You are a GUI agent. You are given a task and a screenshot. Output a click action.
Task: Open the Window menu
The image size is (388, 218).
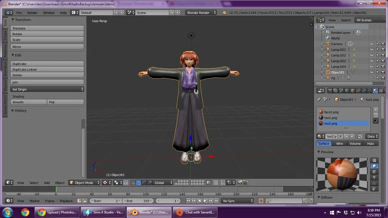click(x=49, y=12)
